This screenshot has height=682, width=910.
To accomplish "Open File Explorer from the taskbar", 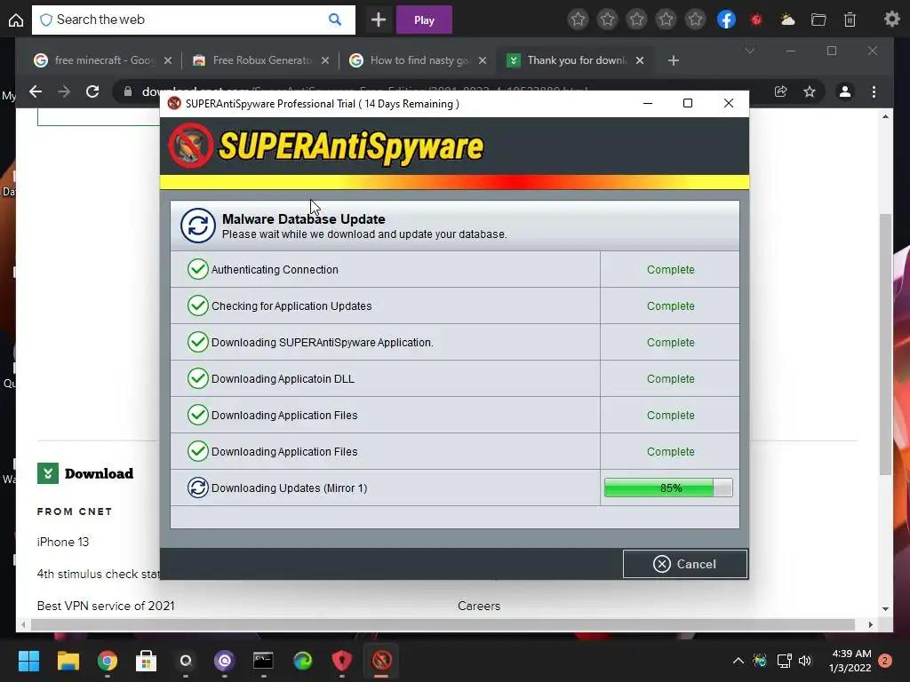I will [68, 661].
